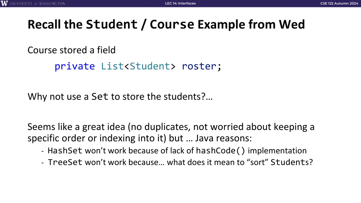361x203 pixels.
Task: Click the word 'Students?' ending the last bullet
Action: tap(292, 162)
